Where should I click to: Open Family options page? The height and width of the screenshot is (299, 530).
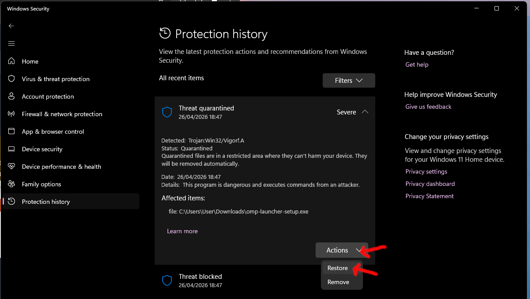click(x=71, y=184)
